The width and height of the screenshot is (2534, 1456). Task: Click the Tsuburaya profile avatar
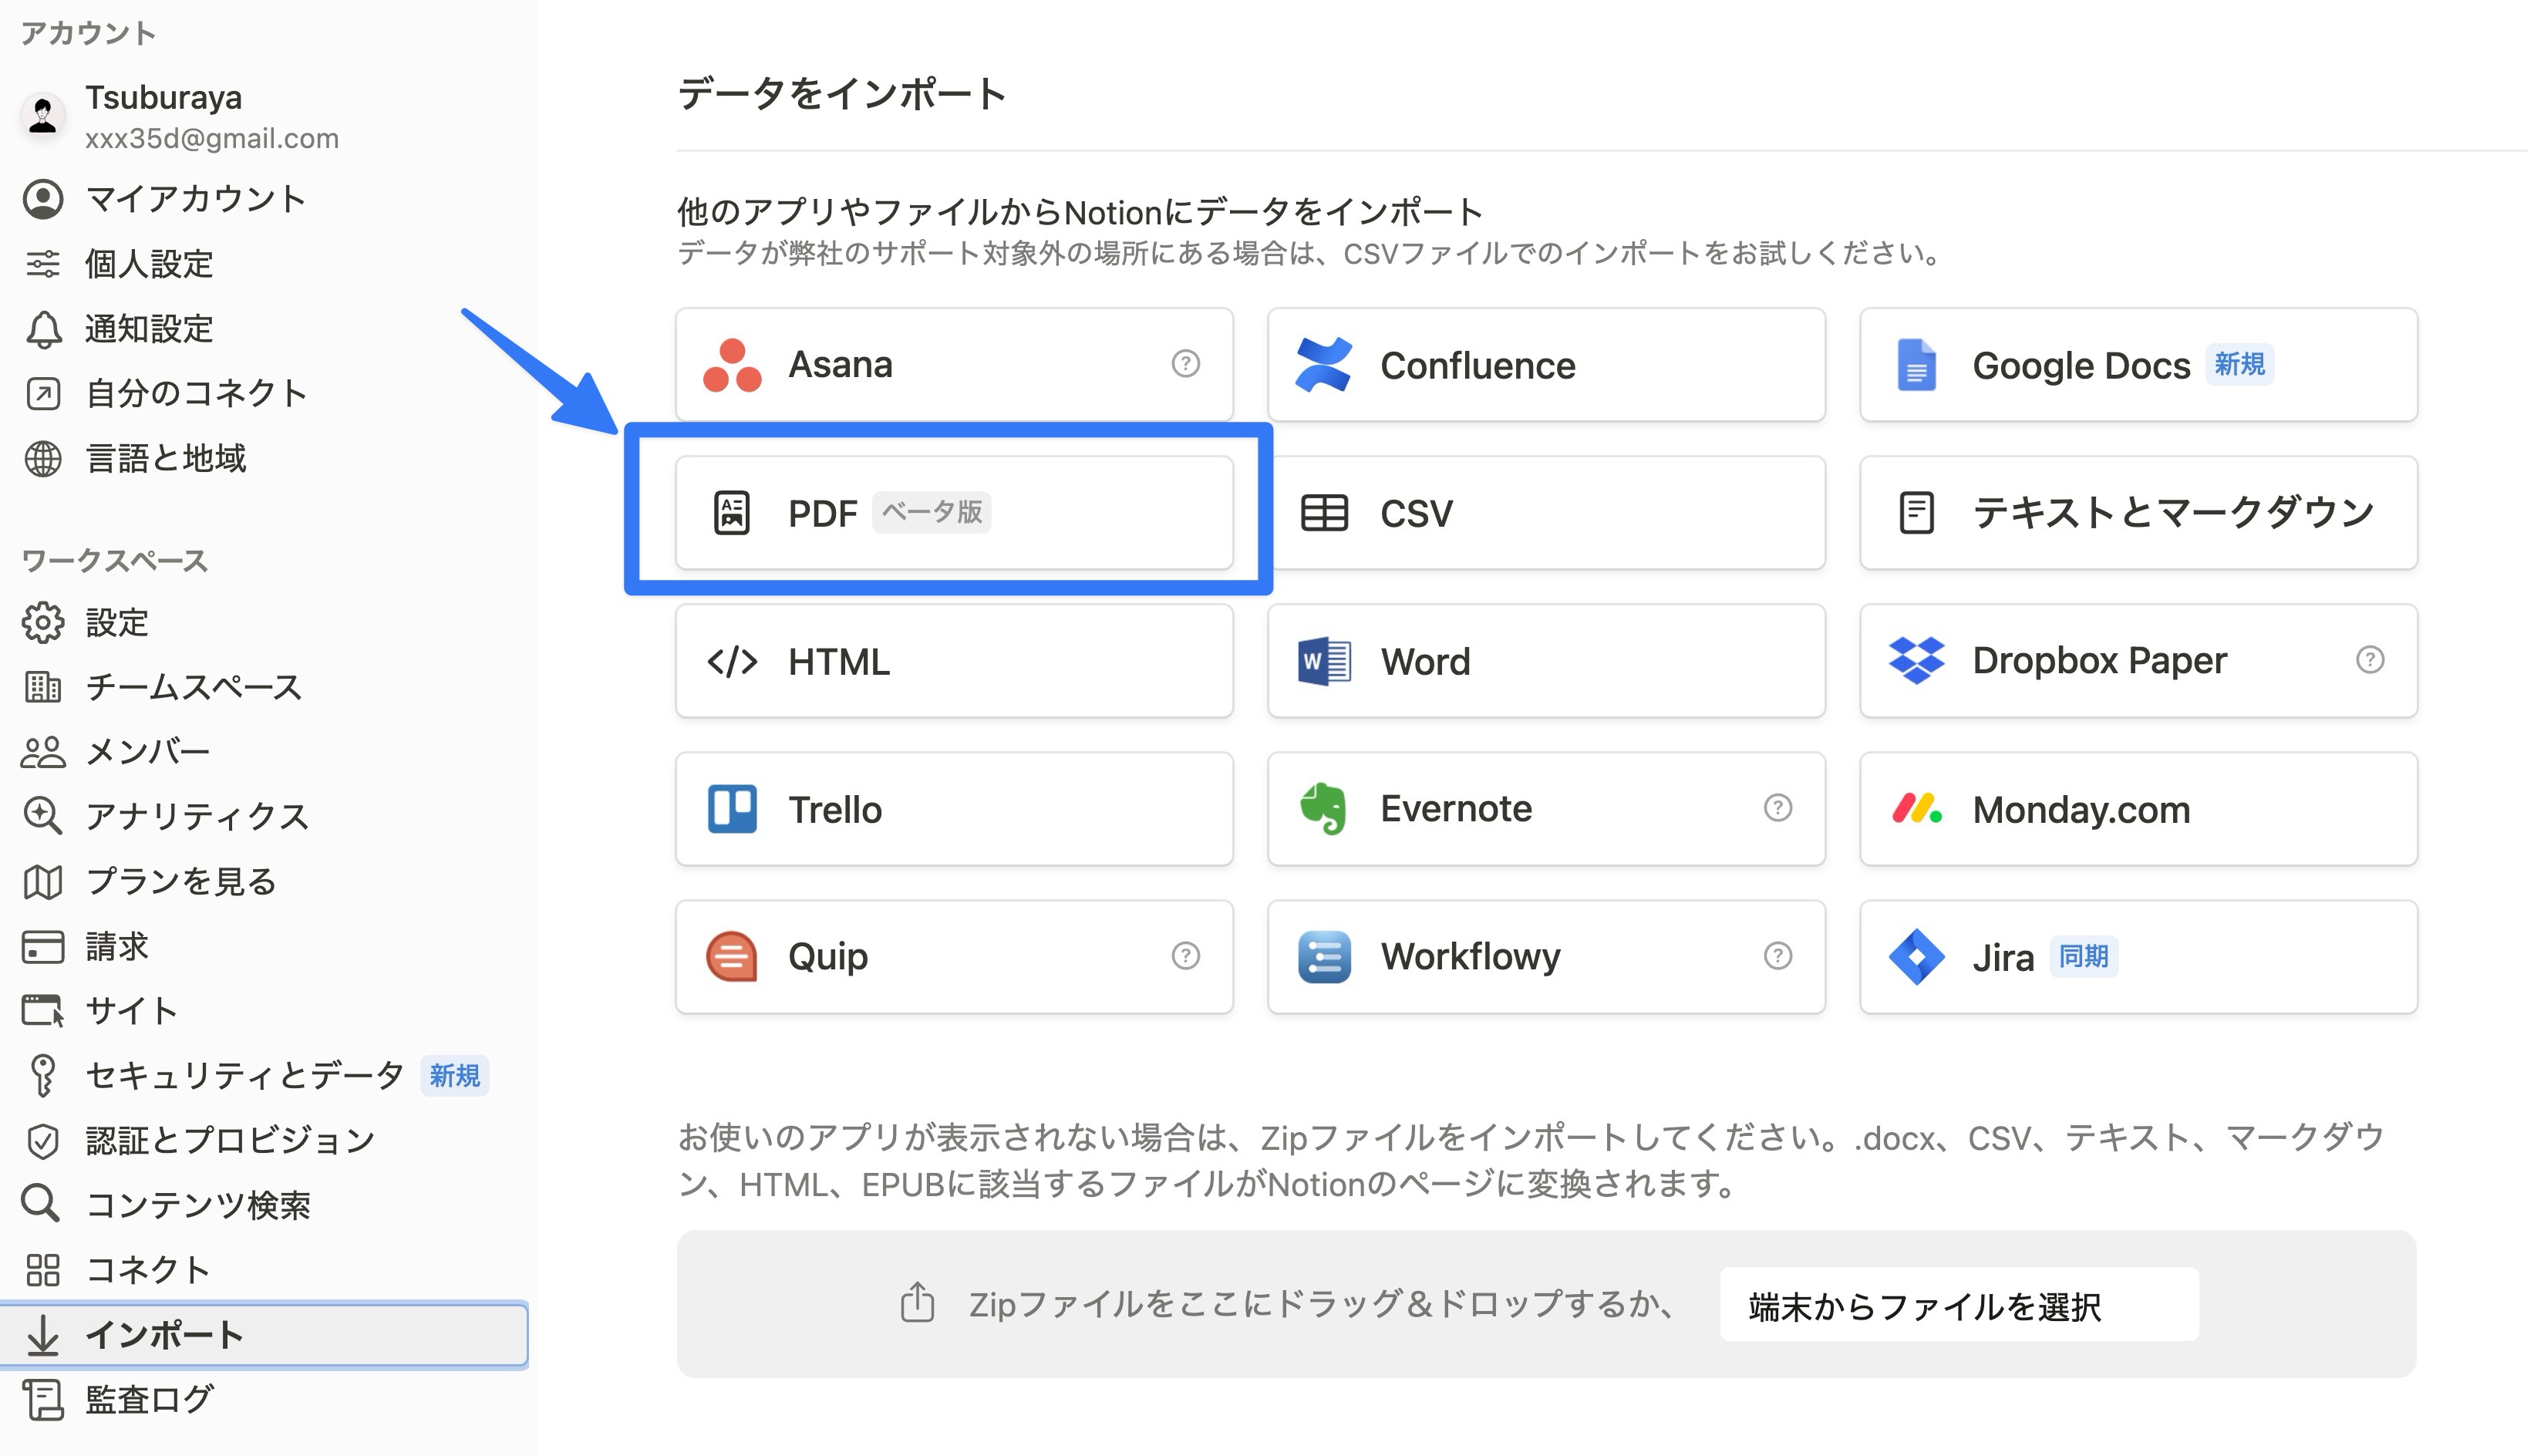43,116
